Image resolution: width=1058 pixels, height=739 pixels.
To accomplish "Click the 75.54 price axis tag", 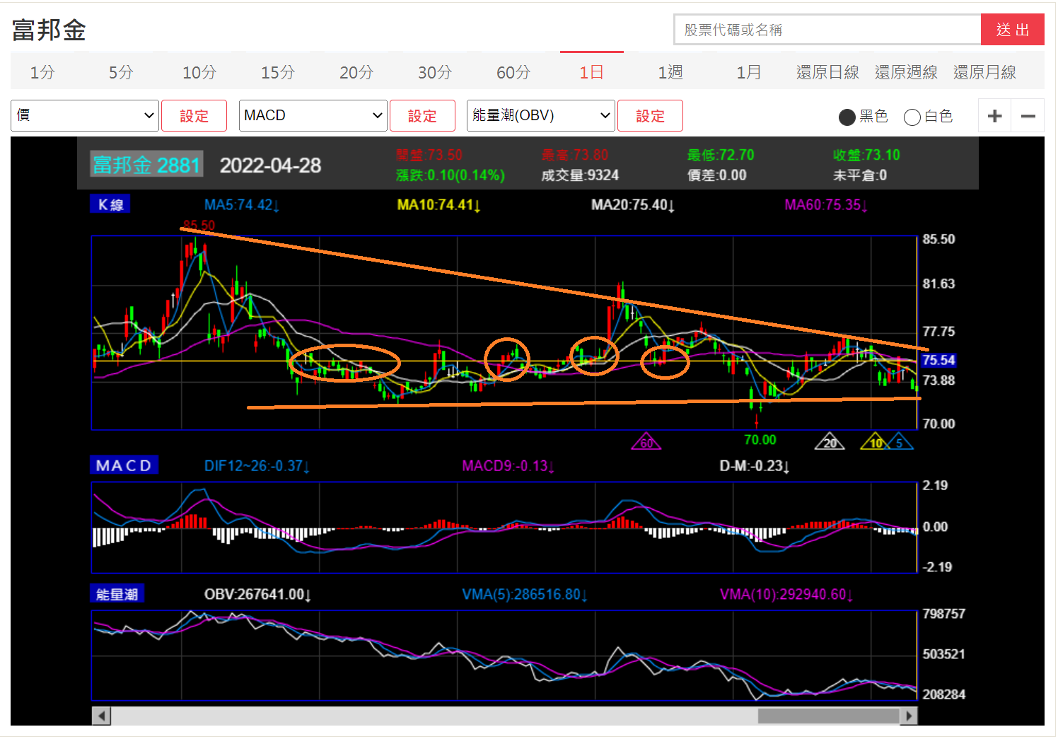I will click(x=938, y=360).
